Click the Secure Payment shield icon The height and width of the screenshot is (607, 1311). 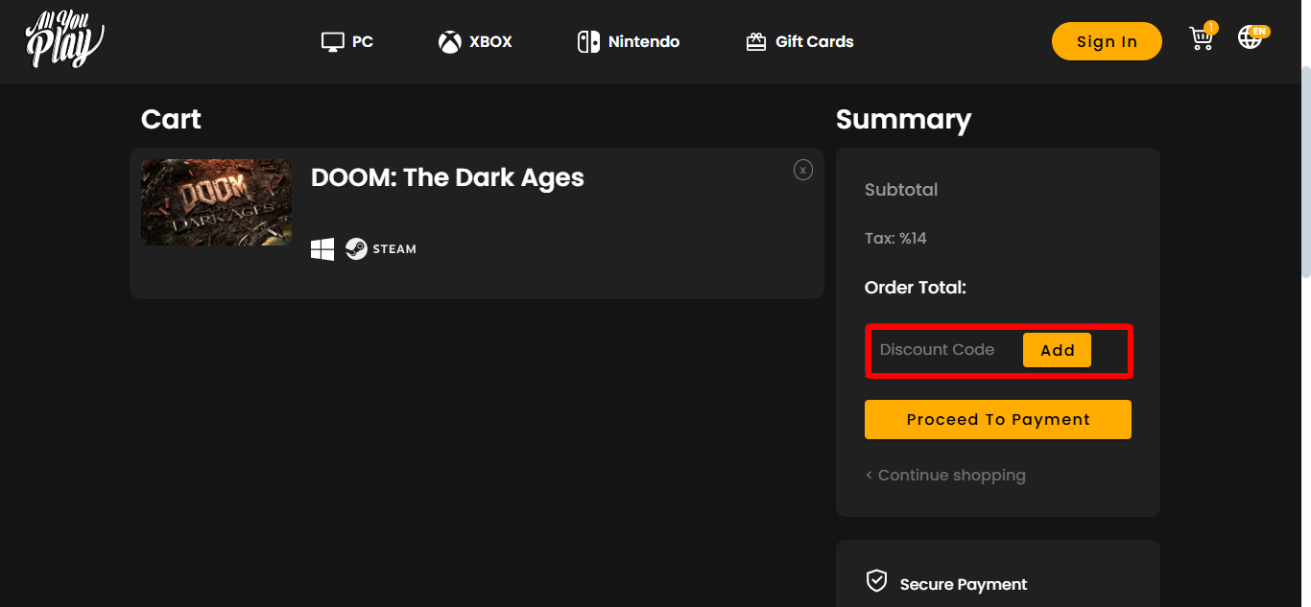click(x=876, y=581)
